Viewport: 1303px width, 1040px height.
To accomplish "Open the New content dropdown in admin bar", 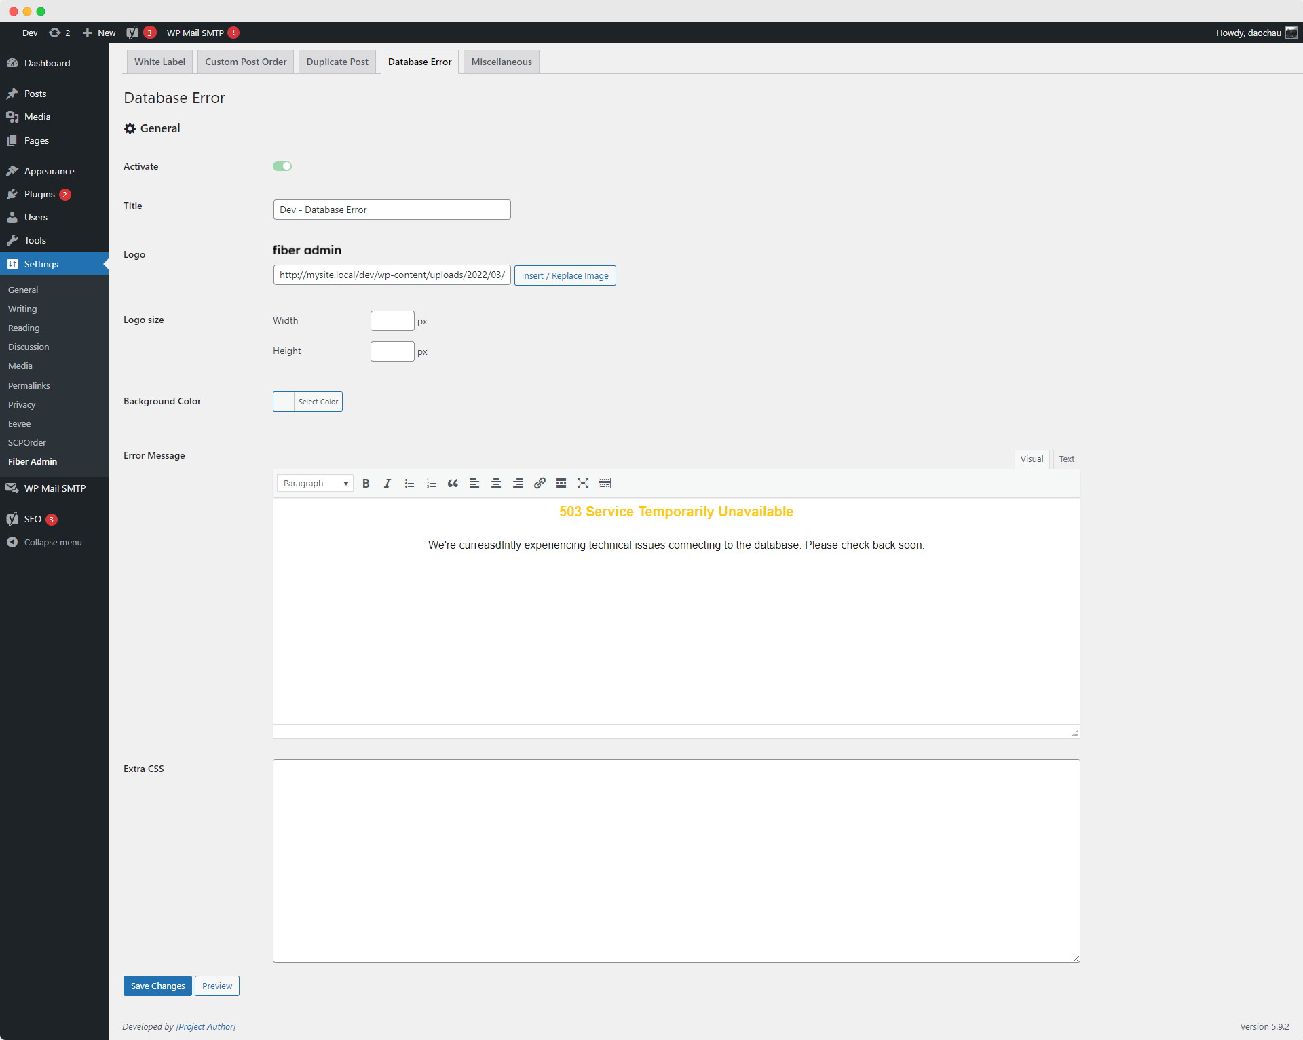I will click(100, 33).
